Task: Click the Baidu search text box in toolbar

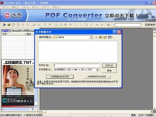Action: [x=128, y=25]
